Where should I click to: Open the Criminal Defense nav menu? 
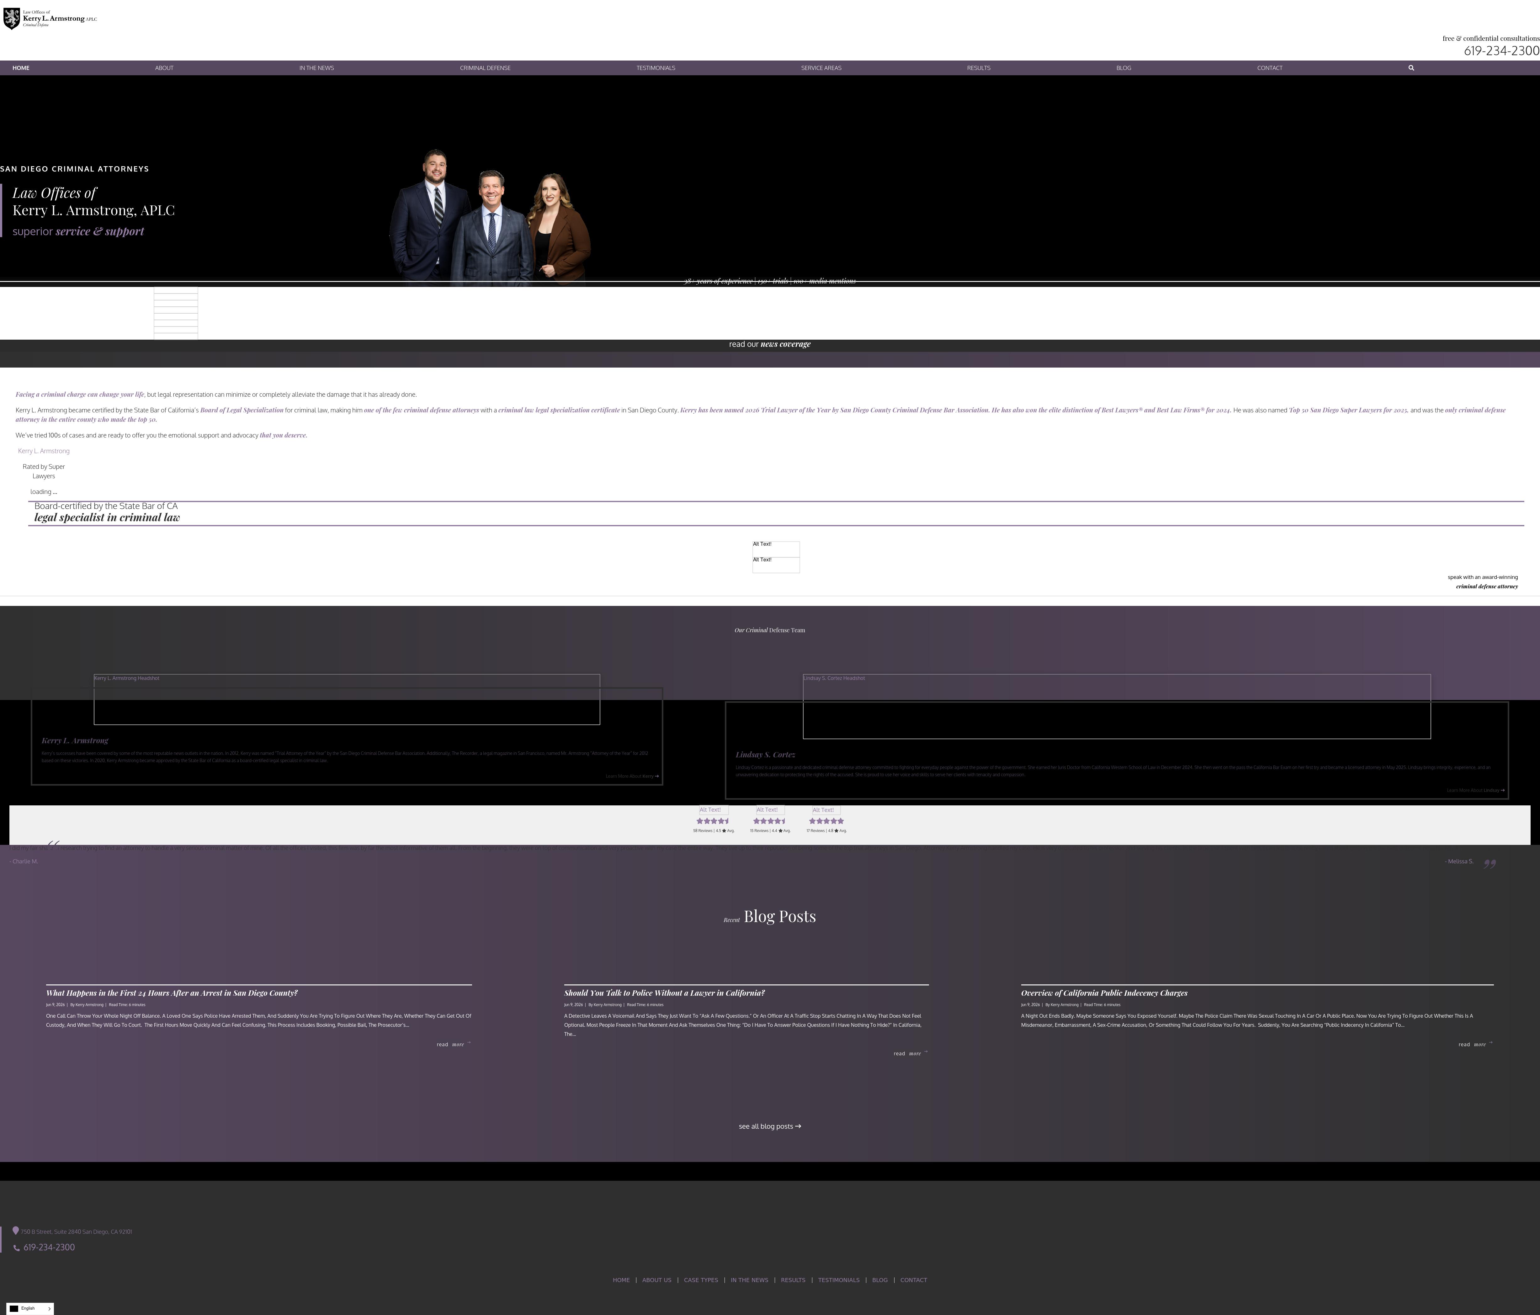pyautogui.click(x=485, y=68)
